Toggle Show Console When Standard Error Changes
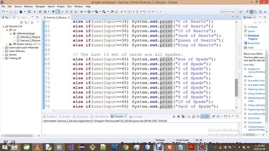The image size is (269, 151). pyautogui.click(x=207, y=117)
